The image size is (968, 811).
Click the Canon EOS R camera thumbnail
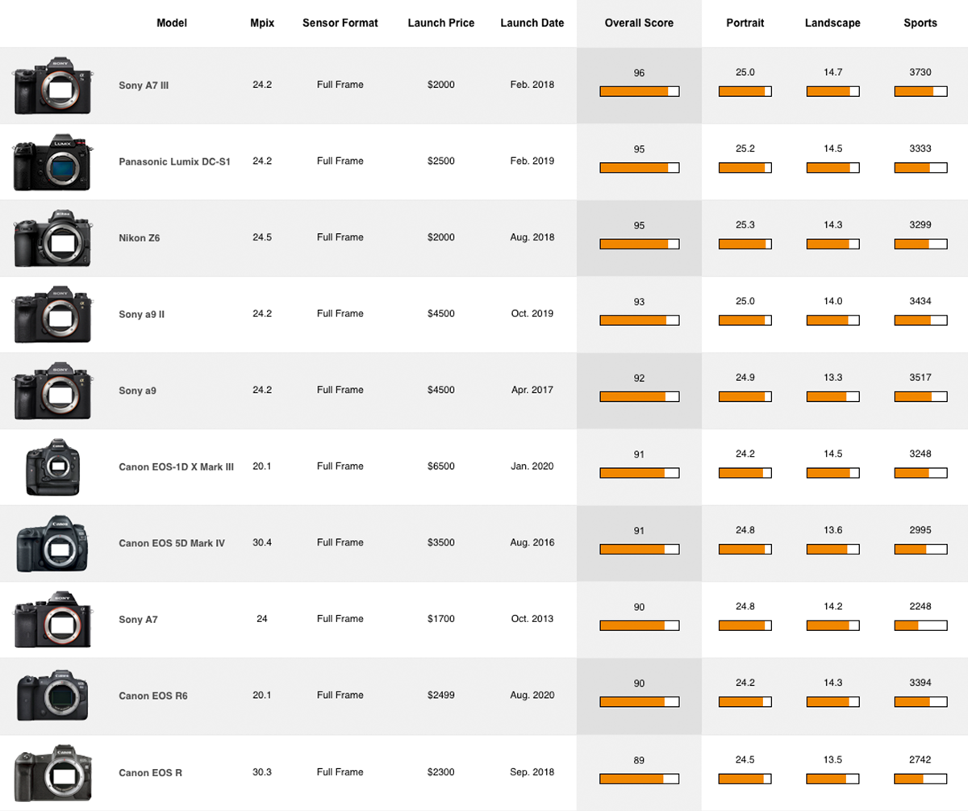(52, 772)
